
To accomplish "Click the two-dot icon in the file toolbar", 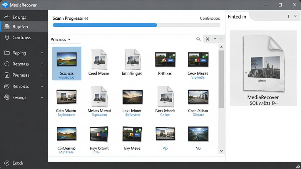I will point(215,39).
